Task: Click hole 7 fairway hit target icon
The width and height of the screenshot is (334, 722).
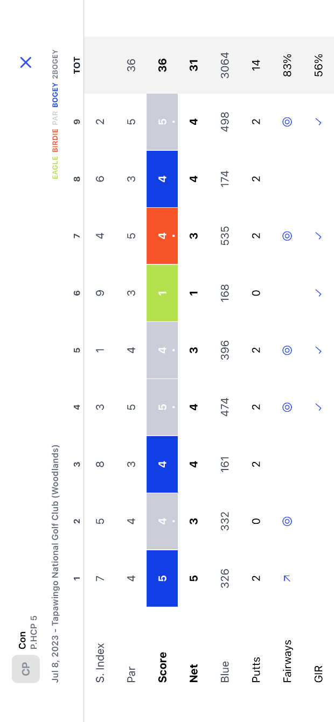Action: [x=287, y=236]
